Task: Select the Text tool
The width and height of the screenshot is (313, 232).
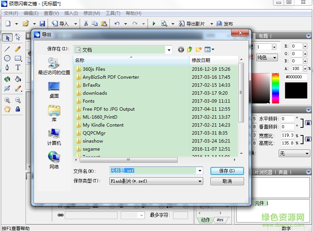Action: coord(18,68)
